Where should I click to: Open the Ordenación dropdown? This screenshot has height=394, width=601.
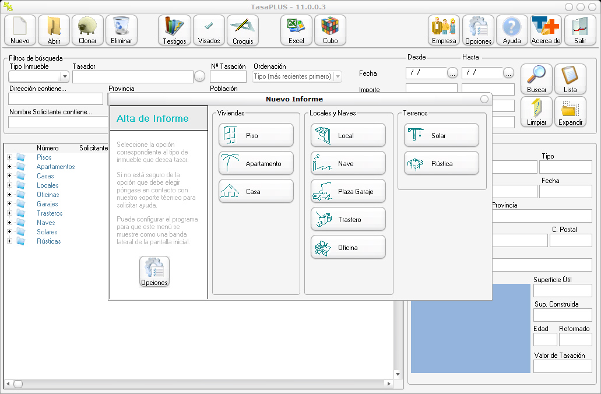pyautogui.click(x=337, y=76)
